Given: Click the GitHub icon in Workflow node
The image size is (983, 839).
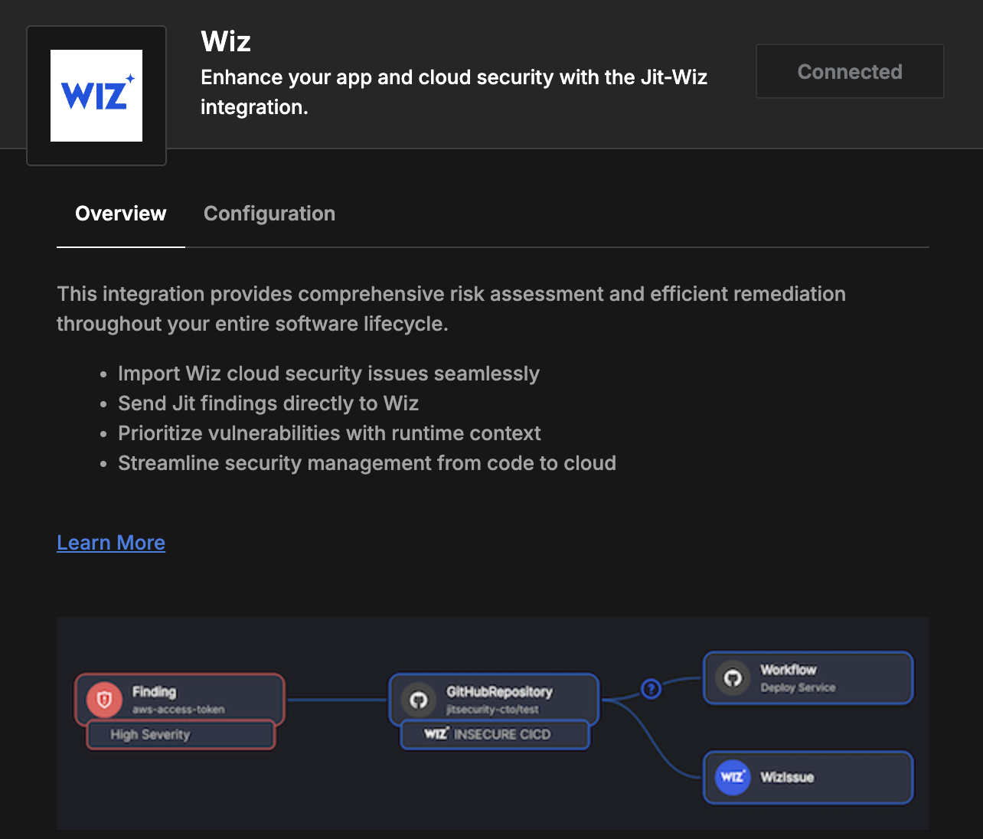Looking at the screenshot, I should (733, 677).
